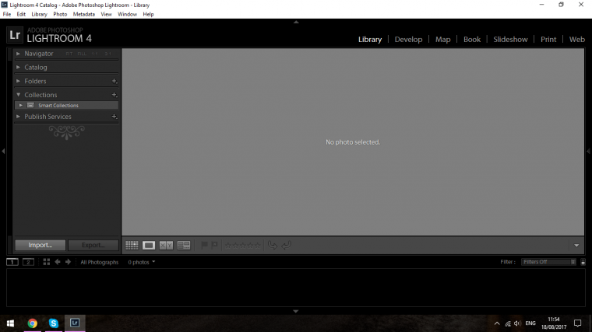Set Navigator zoom to 1:1
The height and width of the screenshot is (332, 592).
pyautogui.click(x=95, y=54)
